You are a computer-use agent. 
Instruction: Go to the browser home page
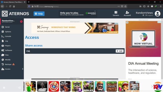(x=14, y=6)
